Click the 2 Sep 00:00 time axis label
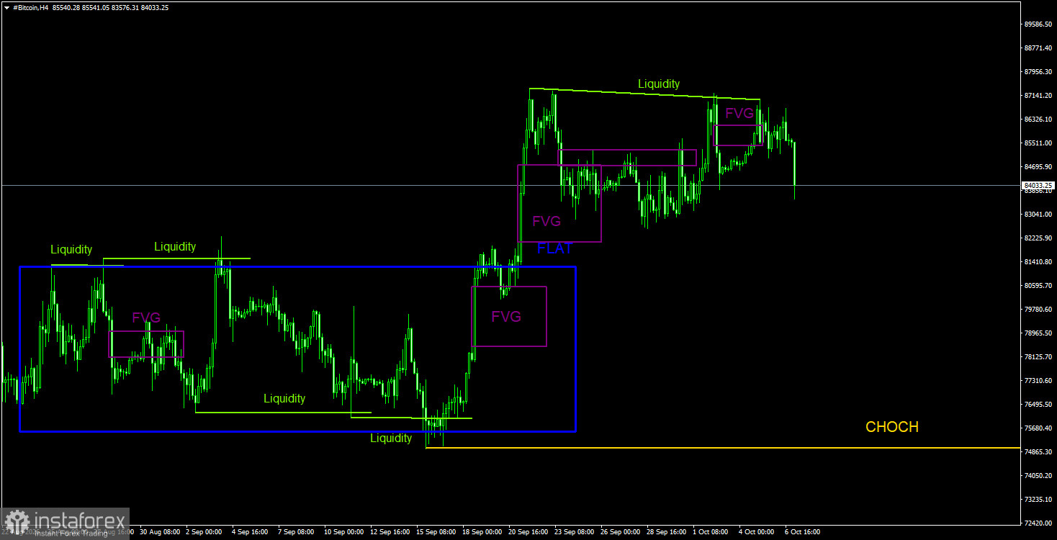 coord(204,532)
